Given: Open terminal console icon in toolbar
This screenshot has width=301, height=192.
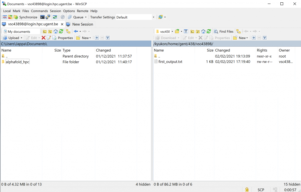Looking at the screenshot, I should pyautogui.click(x=43, y=17).
